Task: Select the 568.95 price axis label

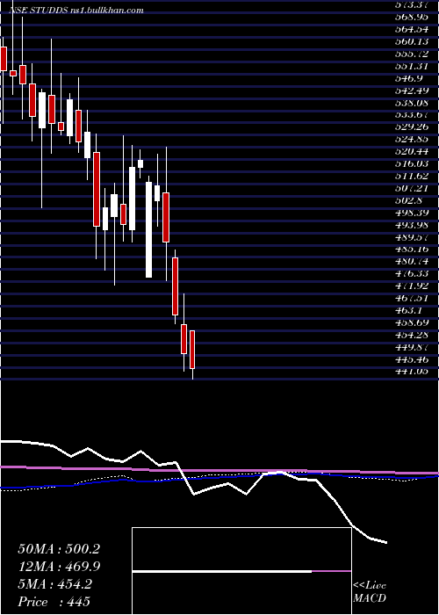Action: (x=414, y=17)
